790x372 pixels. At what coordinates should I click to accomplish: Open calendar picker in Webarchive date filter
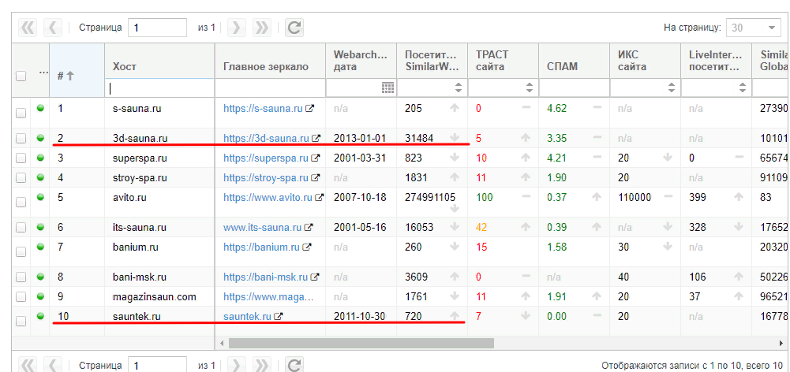point(388,87)
